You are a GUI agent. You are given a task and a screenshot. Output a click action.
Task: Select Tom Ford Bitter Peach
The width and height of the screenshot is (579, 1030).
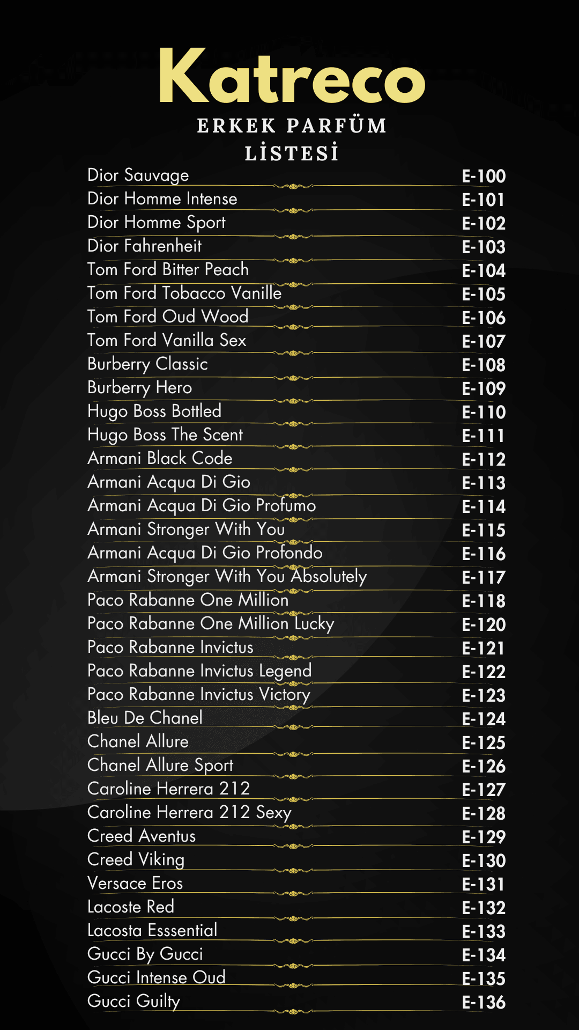pyautogui.click(x=168, y=269)
